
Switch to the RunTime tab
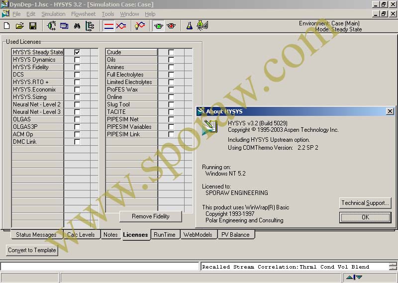click(x=165, y=235)
